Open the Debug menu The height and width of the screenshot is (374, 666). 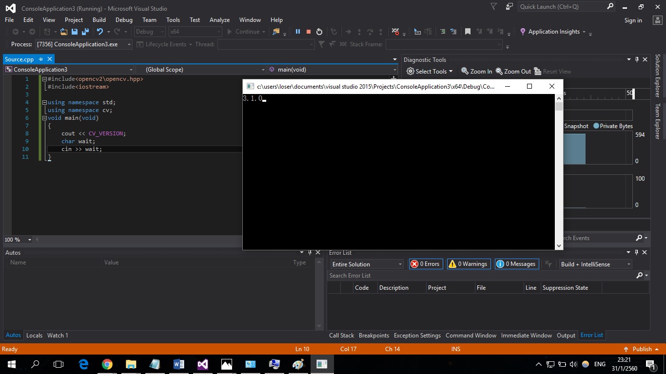[124, 20]
